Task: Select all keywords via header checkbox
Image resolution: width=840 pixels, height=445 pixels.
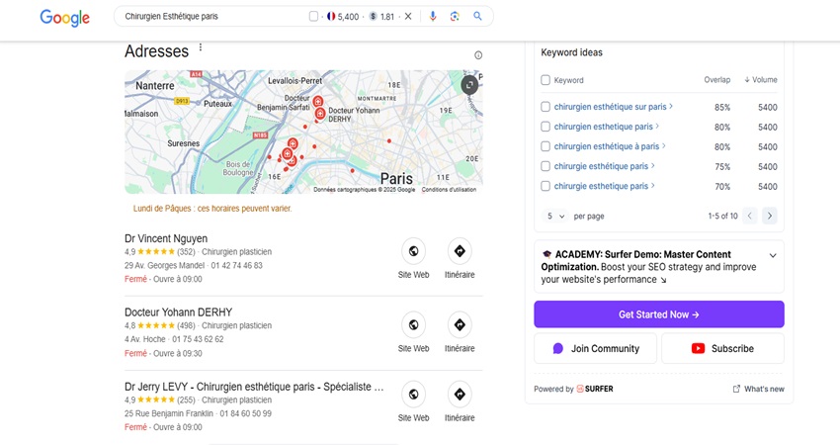Action: point(546,80)
